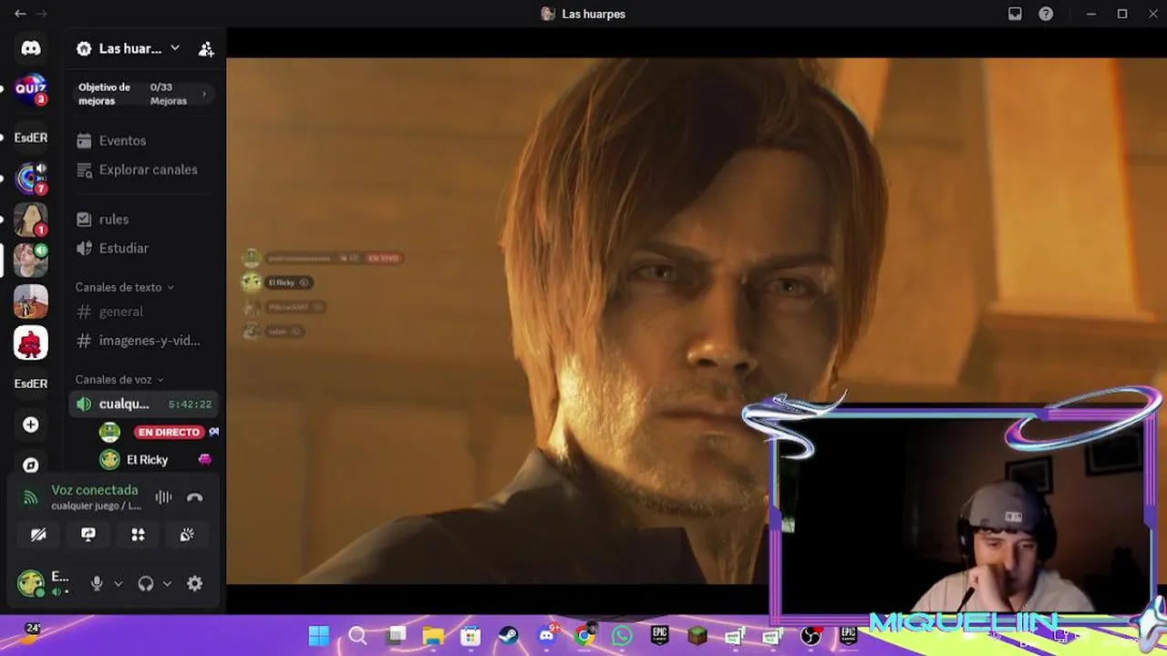Open the soundboard

click(x=187, y=535)
